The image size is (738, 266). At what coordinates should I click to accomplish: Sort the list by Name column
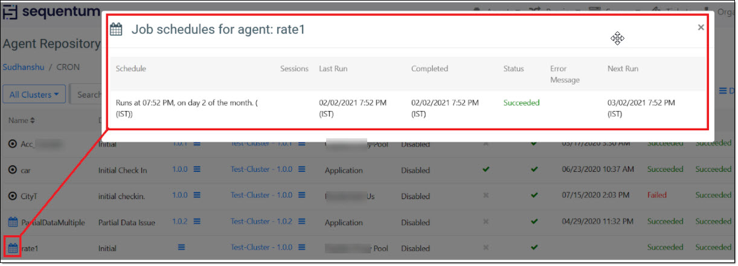click(x=21, y=121)
